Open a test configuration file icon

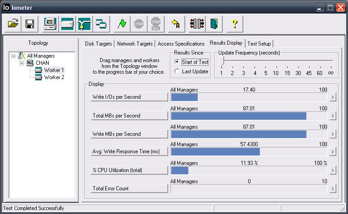pos(13,24)
